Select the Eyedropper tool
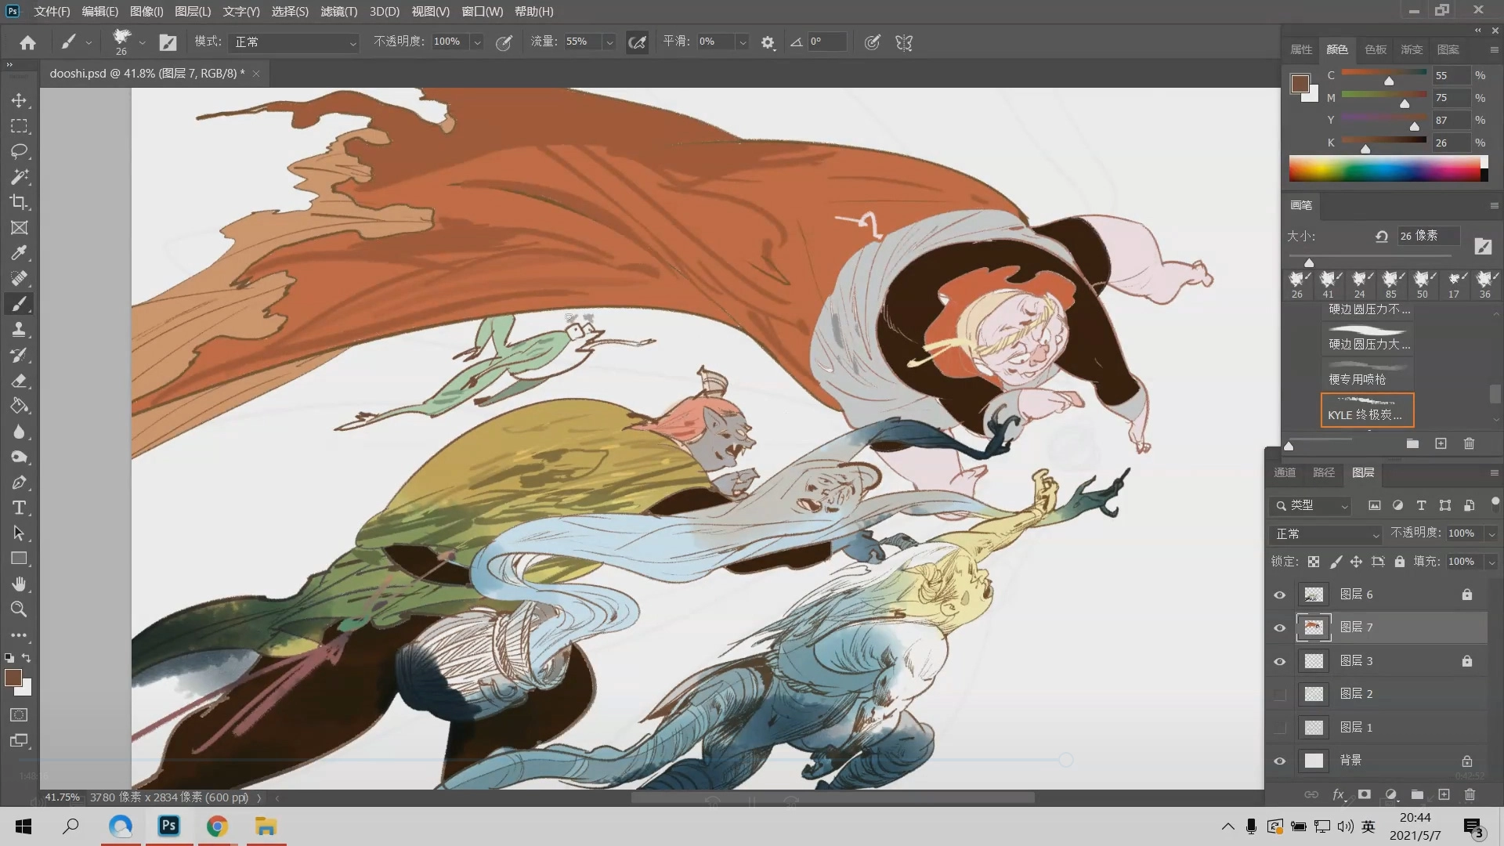 pos(20,253)
